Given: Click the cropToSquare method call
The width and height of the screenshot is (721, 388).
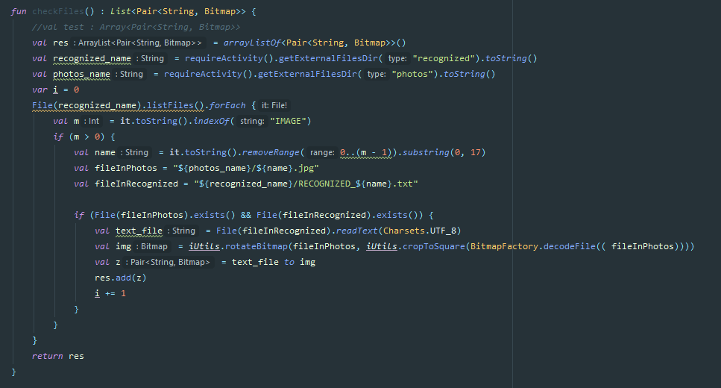Looking at the screenshot, I should 434,246.
